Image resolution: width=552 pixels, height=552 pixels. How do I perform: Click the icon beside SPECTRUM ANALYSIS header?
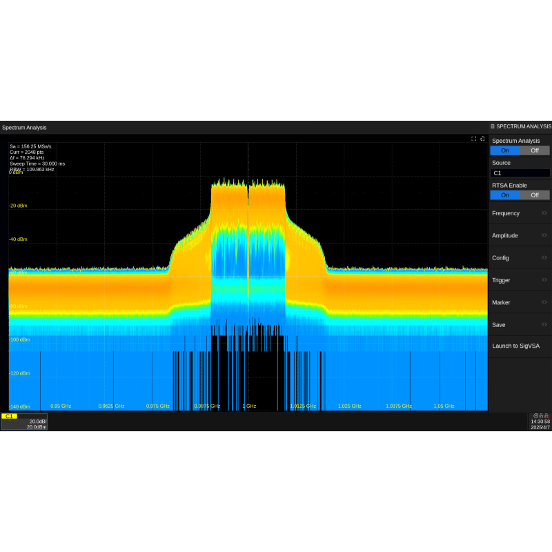point(493,126)
